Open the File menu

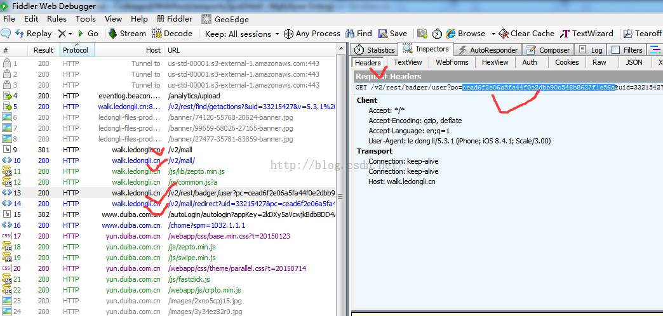[x=9, y=19]
